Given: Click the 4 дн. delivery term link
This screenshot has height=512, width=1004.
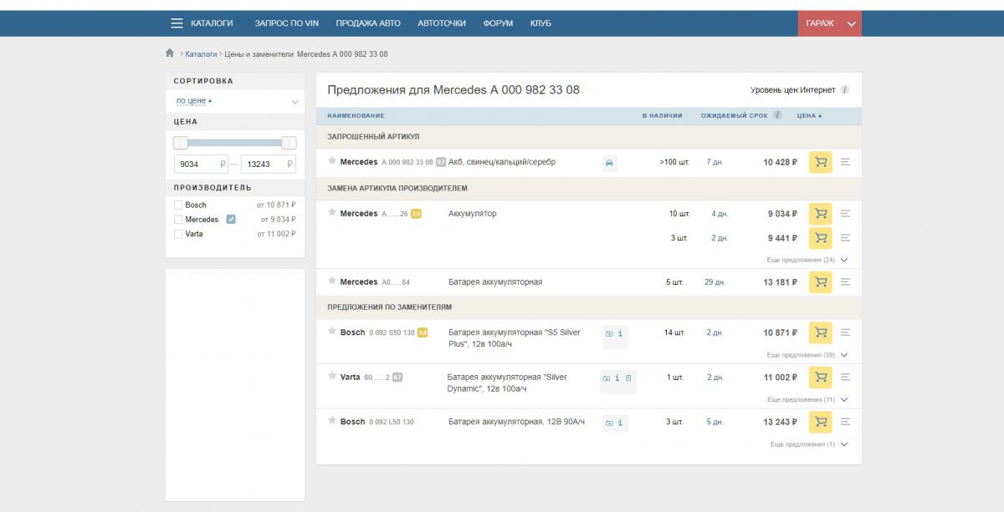Looking at the screenshot, I should click(720, 214).
